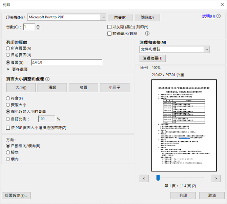Click 列印 button to print
The width and height of the screenshot is (227, 204).
[x=183, y=196]
